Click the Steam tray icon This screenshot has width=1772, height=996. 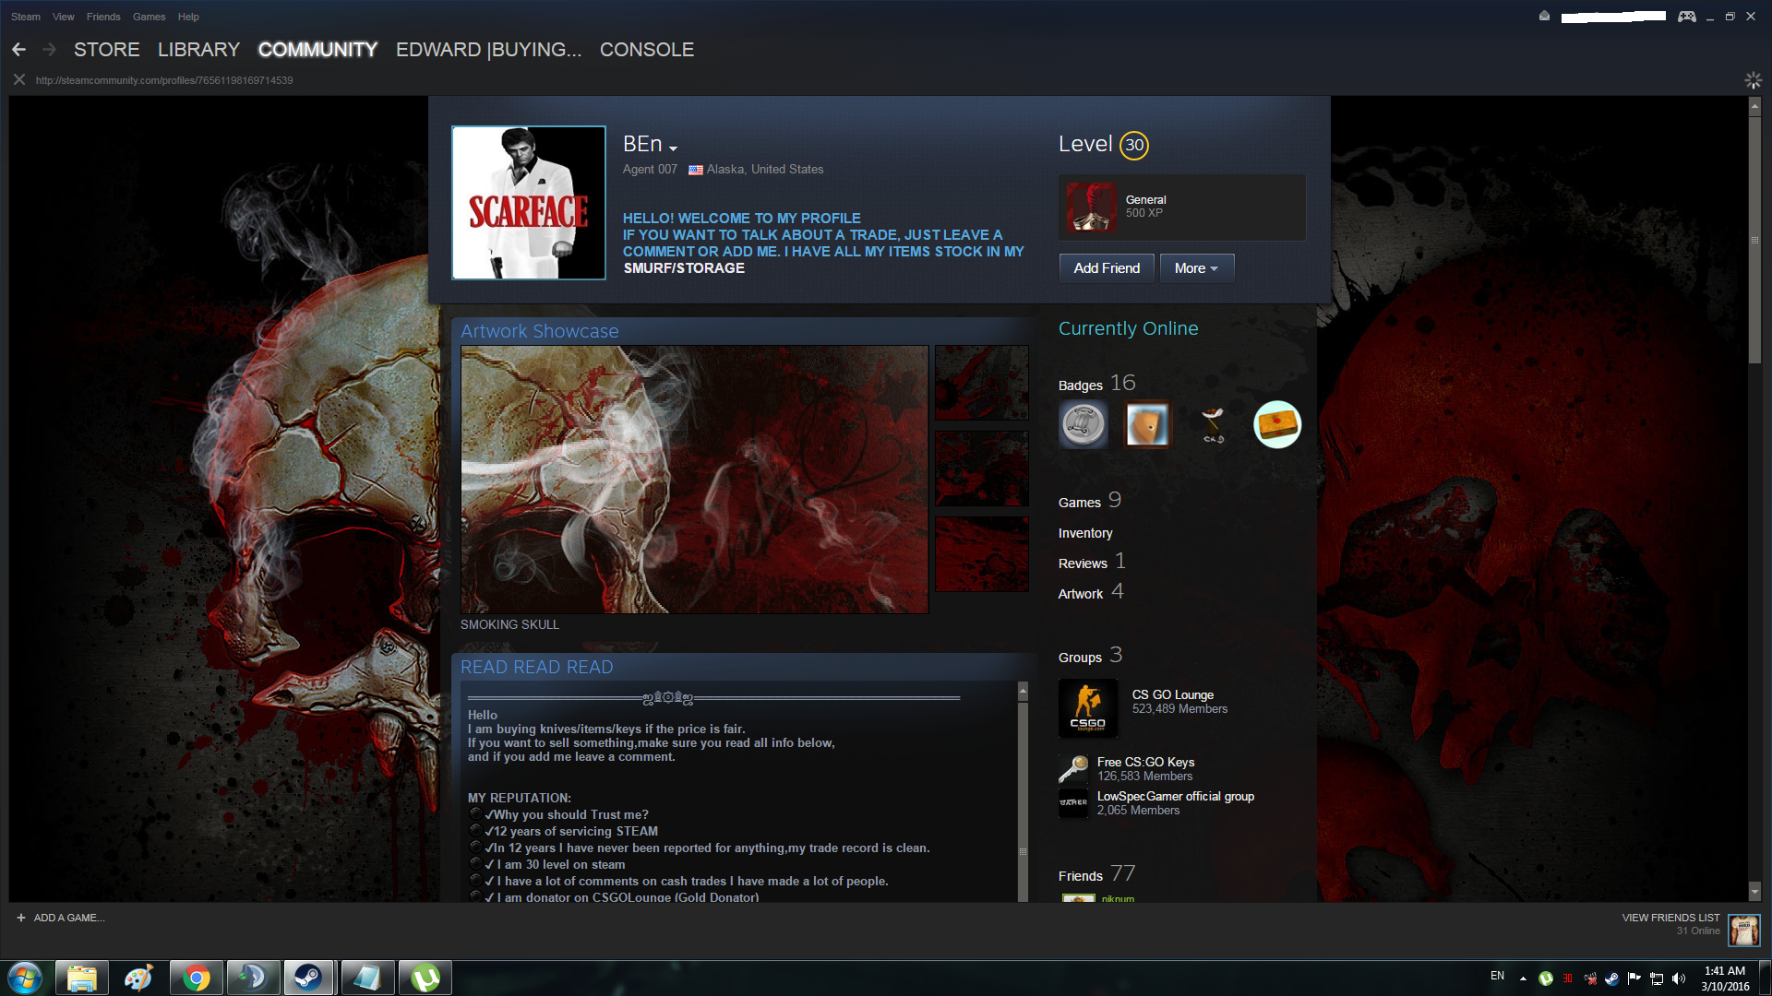[x=1611, y=978]
